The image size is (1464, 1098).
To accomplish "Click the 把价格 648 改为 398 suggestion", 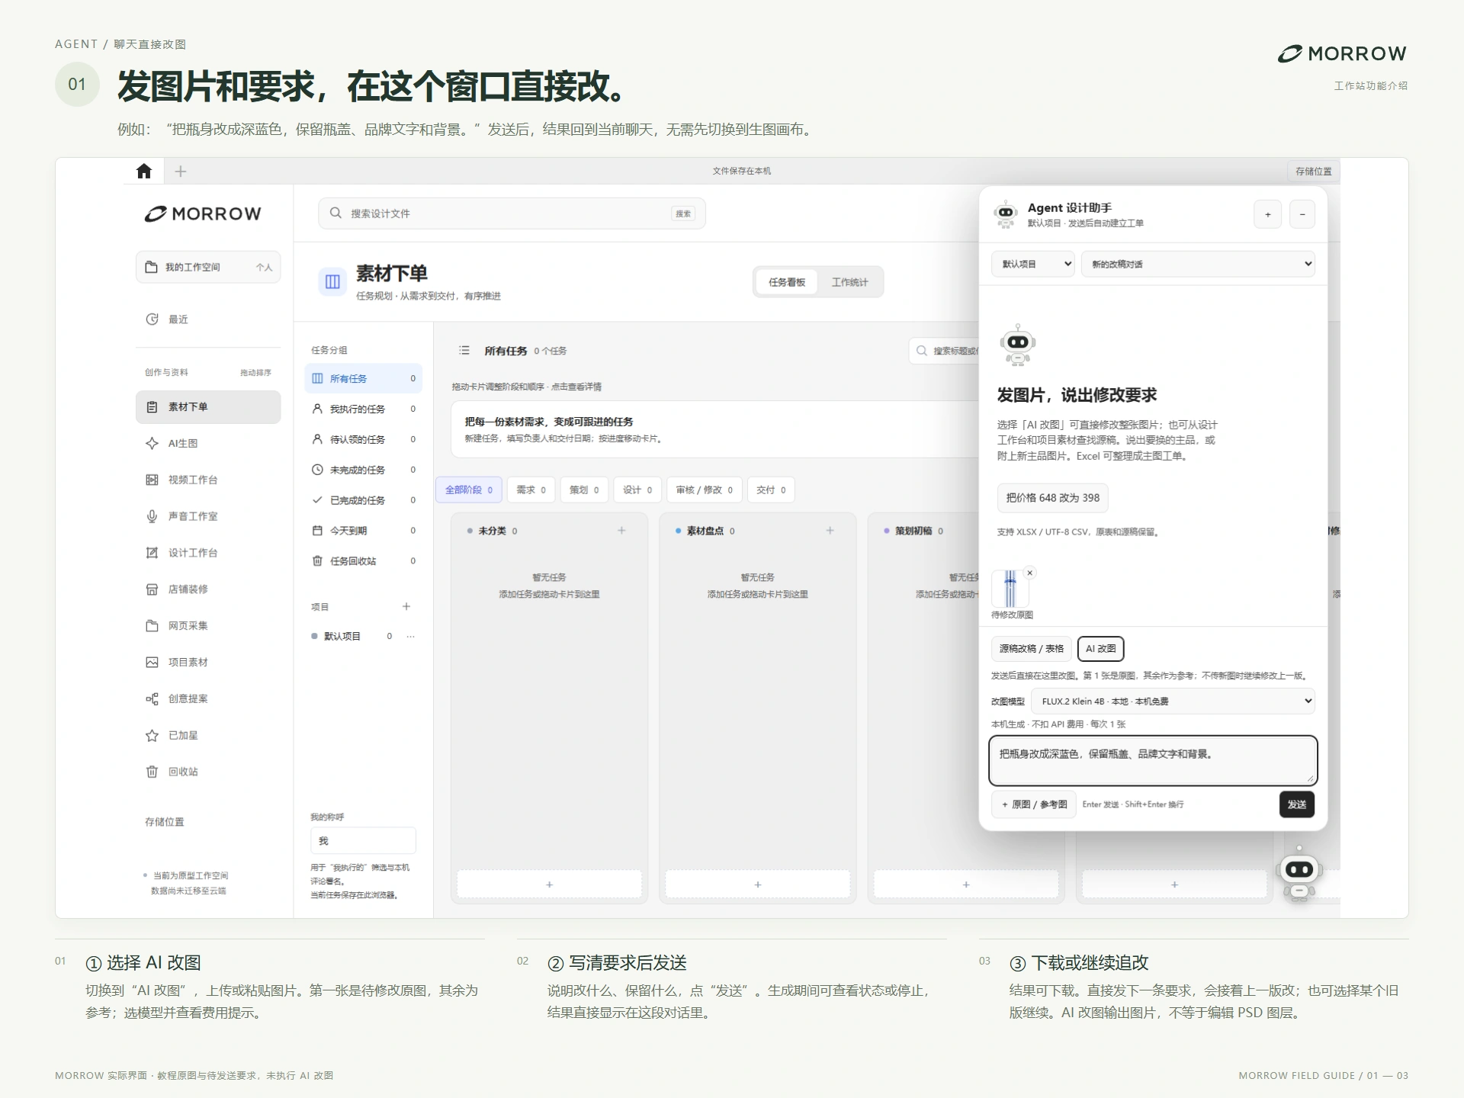I will click(1052, 498).
